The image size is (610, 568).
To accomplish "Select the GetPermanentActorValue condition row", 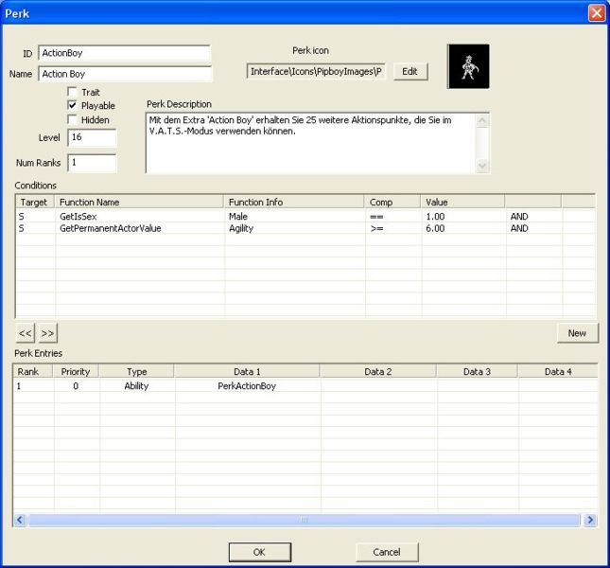I will point(305,228).
